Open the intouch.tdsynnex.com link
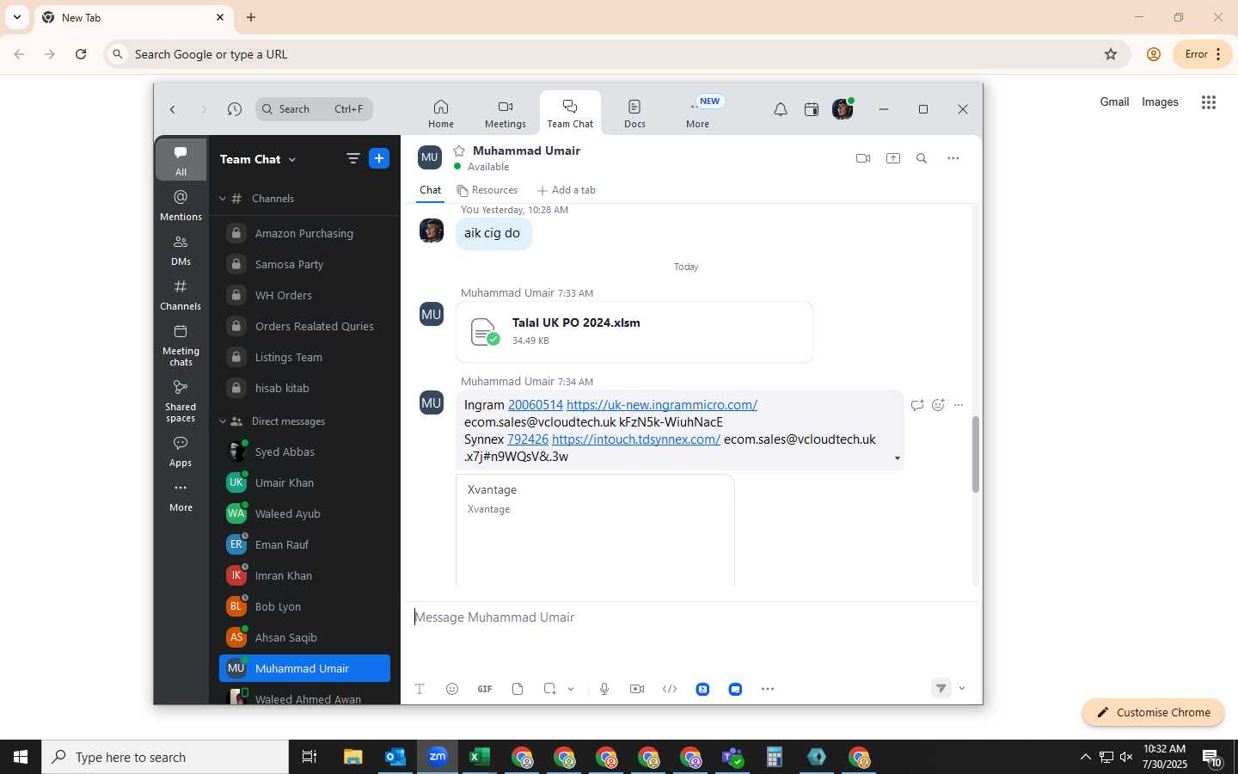The height and width of the screenshot is (774, 1238). coord(636,439)
